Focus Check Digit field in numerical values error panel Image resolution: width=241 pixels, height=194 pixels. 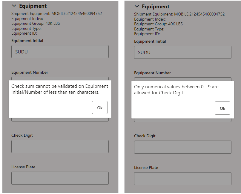[183, 147]
